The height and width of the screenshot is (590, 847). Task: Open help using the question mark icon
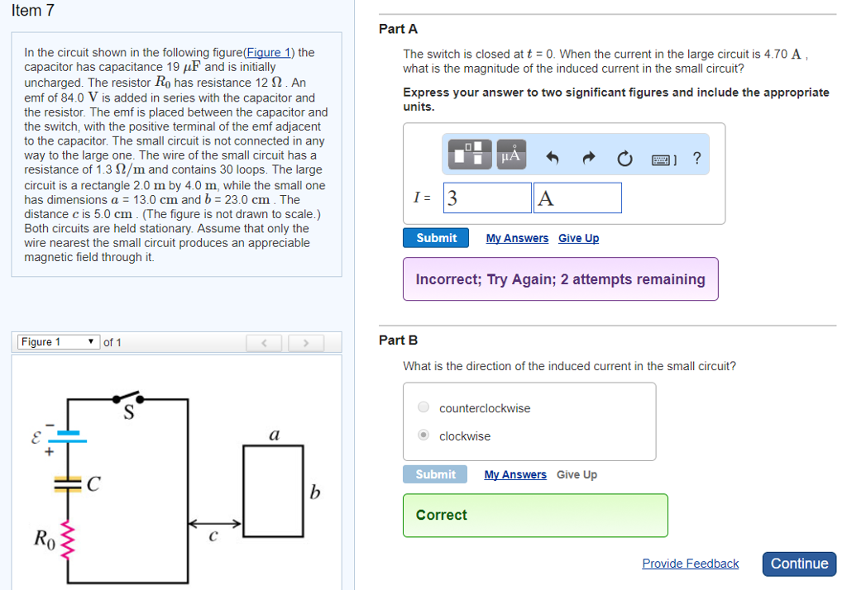point(696,158)
